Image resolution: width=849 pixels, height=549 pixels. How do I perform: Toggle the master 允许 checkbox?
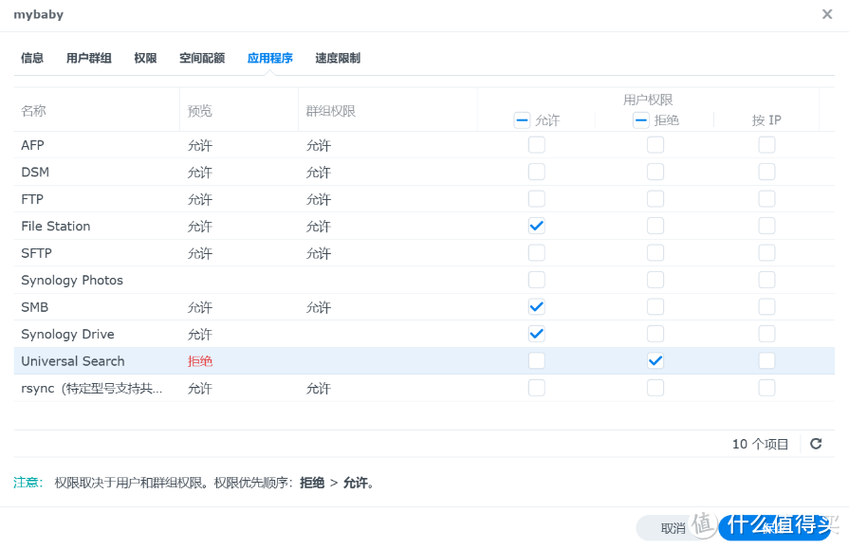click(522, 119)
